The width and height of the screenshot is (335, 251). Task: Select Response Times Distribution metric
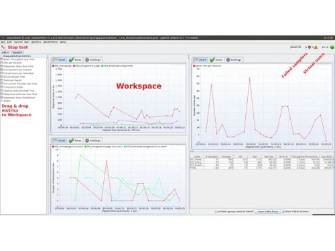pyautogui.click(x=18, y=98)
